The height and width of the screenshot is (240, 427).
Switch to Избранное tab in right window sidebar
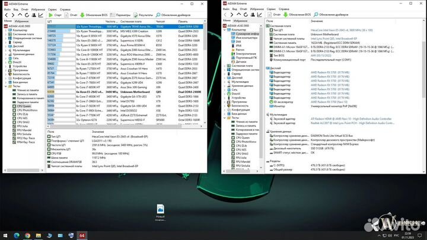tap(240, 21)
